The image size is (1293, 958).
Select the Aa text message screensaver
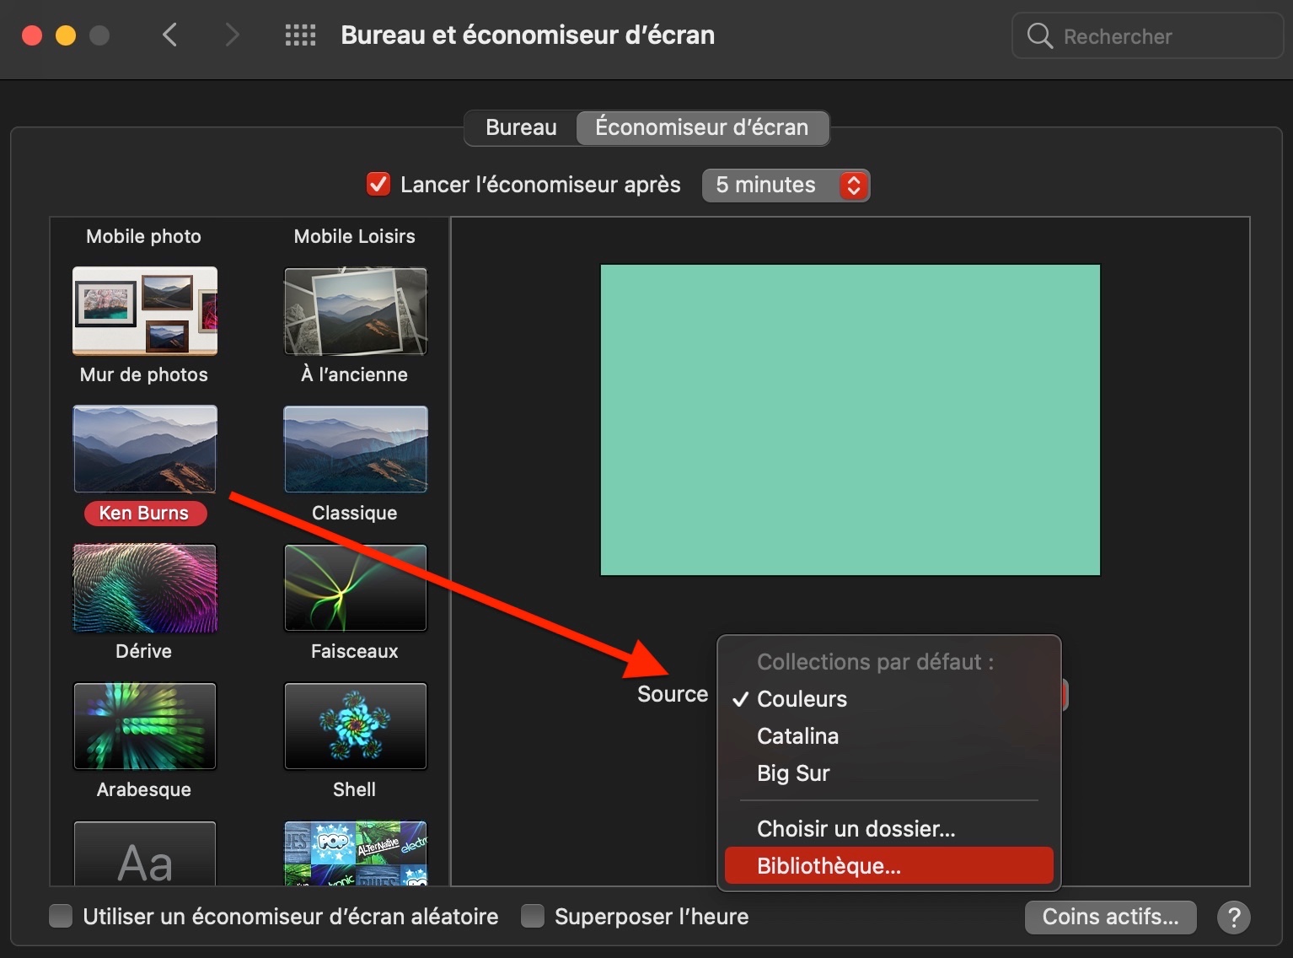pyautogui.click(x=145, y=853)
